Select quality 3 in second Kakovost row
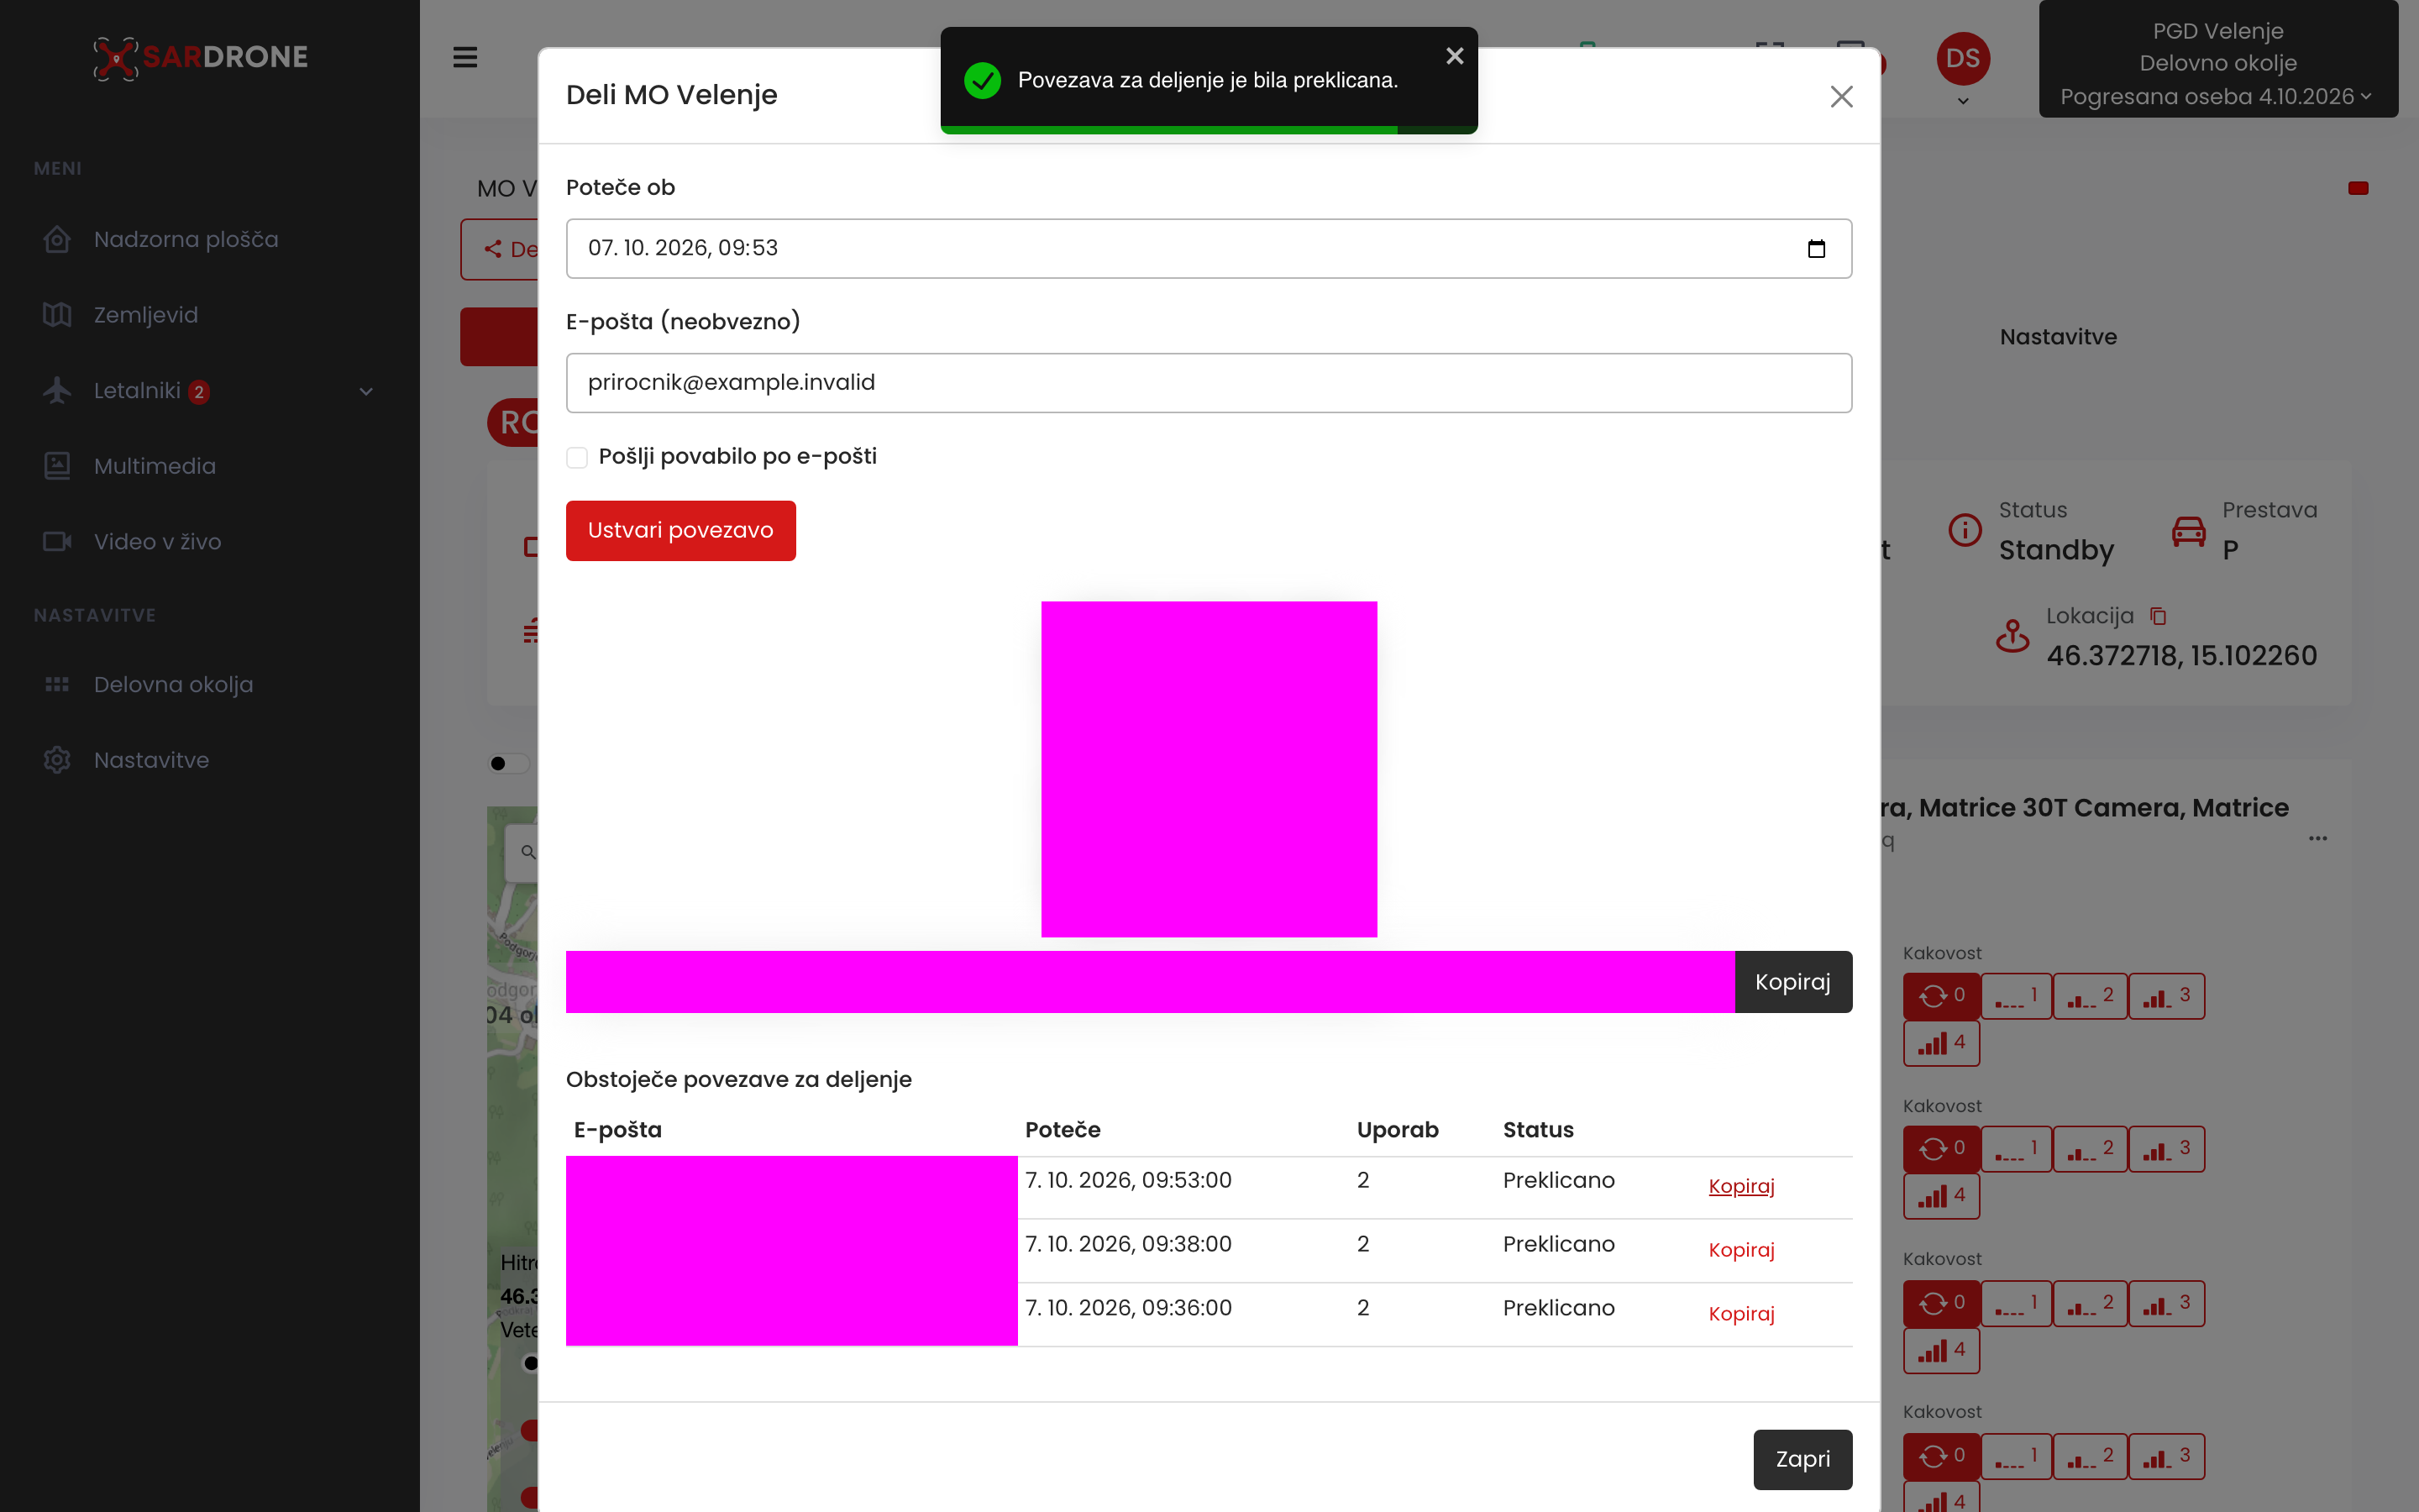This screenshot has height=1512, width=2419. (2166, 1149)
